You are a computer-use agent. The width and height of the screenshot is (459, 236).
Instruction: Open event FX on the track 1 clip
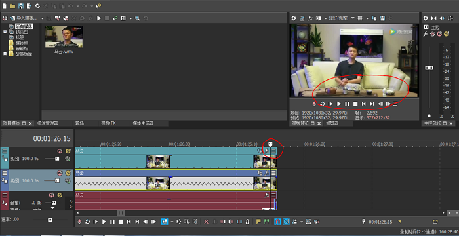267,151
